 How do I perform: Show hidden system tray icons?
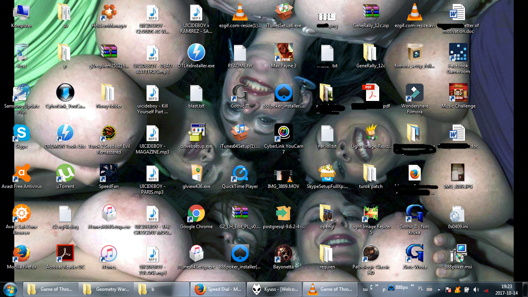click(x=438, y=289)
